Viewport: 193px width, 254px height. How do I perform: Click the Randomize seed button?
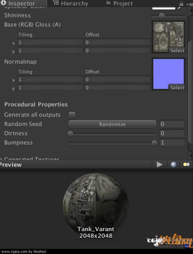(112, 124)
